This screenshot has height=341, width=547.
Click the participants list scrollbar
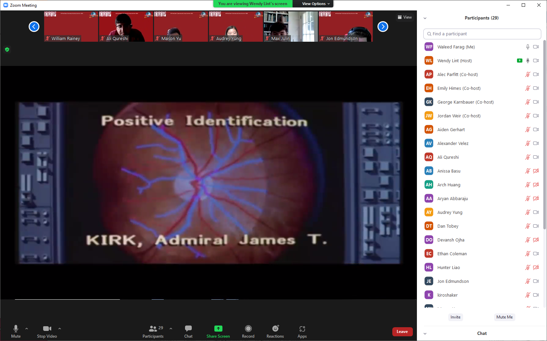point(545,135)
